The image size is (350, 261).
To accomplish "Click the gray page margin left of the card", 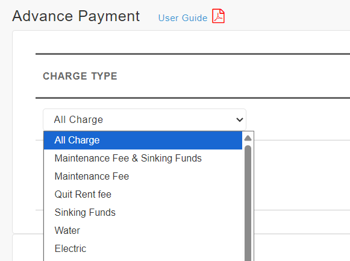I will (x=6, y=134).
